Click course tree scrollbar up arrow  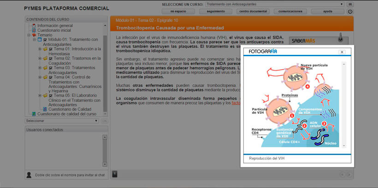105,25
